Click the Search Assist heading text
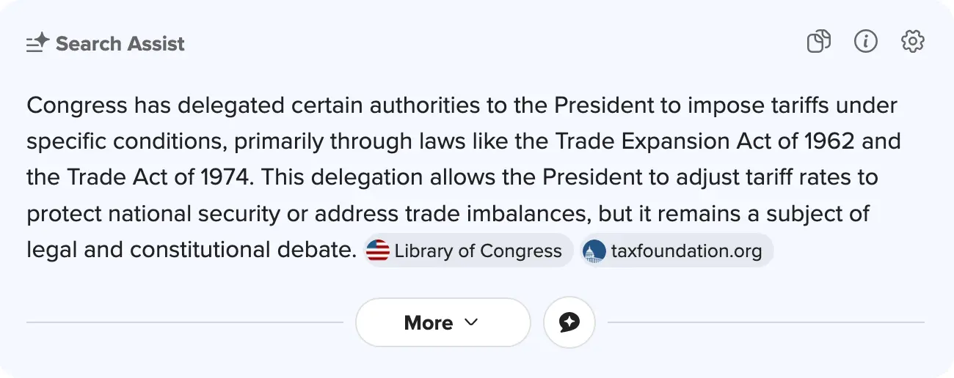The image size is (954, 378). [120, 43]
